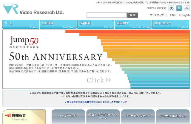This screenshot has width=191, height=124.
Task: Switch to the English site
Action: pyautogui.click(x=184, y=15)
